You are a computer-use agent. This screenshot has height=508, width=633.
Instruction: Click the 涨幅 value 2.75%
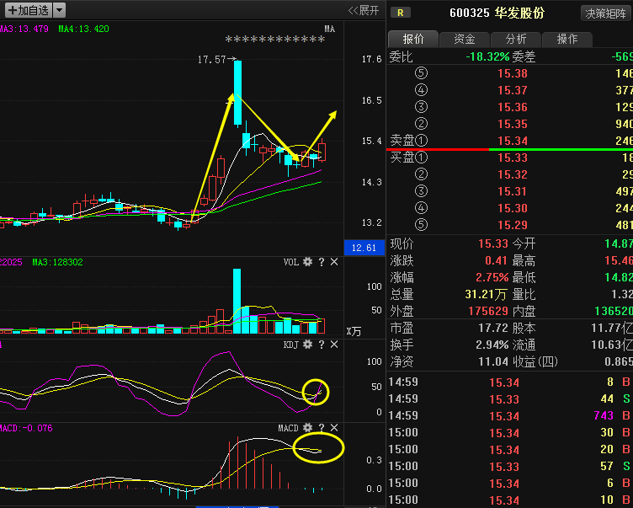pos(492,278)
